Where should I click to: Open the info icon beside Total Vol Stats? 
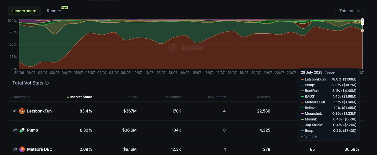(47, 83)
